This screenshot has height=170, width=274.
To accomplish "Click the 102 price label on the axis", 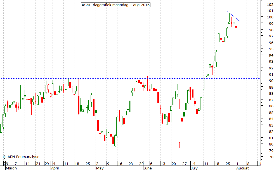I will tap(270, 4).
